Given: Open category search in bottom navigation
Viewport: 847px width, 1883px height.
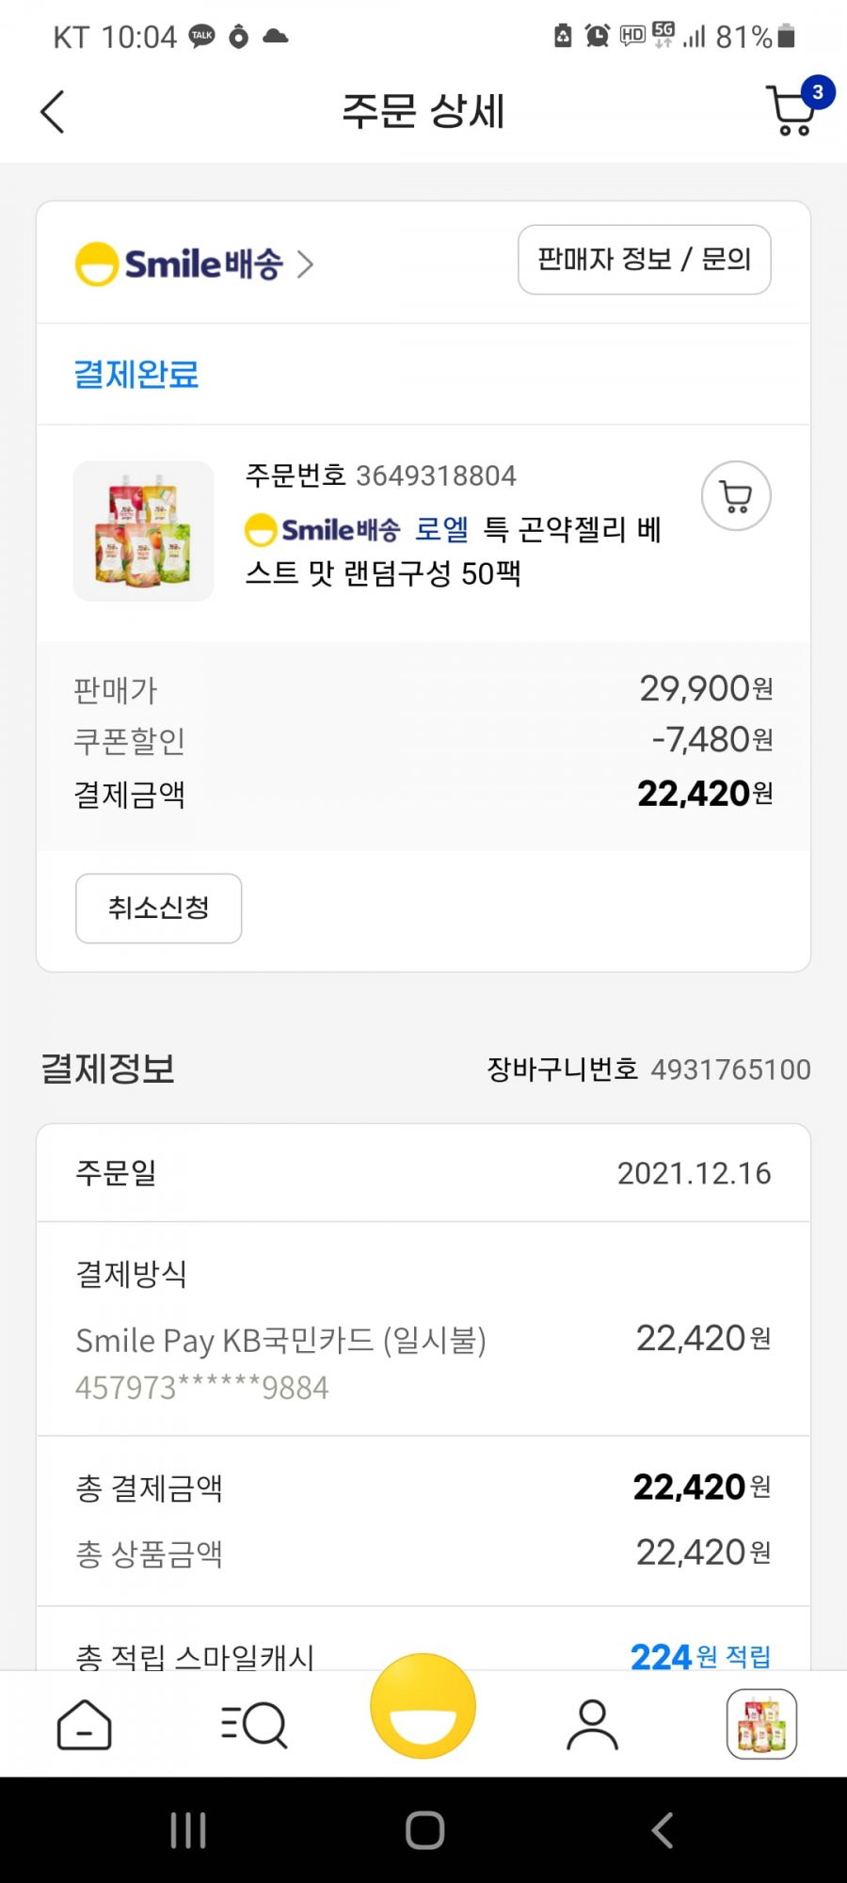Looking at the screenshot, I should [253, 1725].
